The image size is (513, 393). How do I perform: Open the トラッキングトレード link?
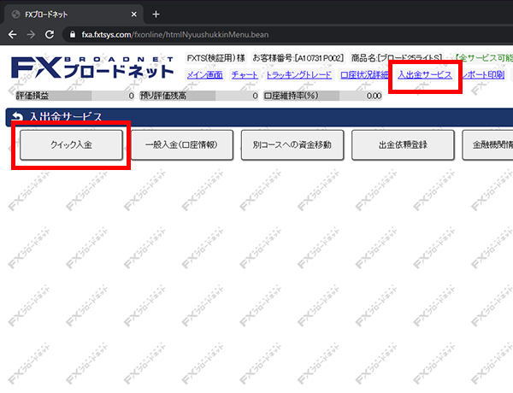tap(298, 75)
